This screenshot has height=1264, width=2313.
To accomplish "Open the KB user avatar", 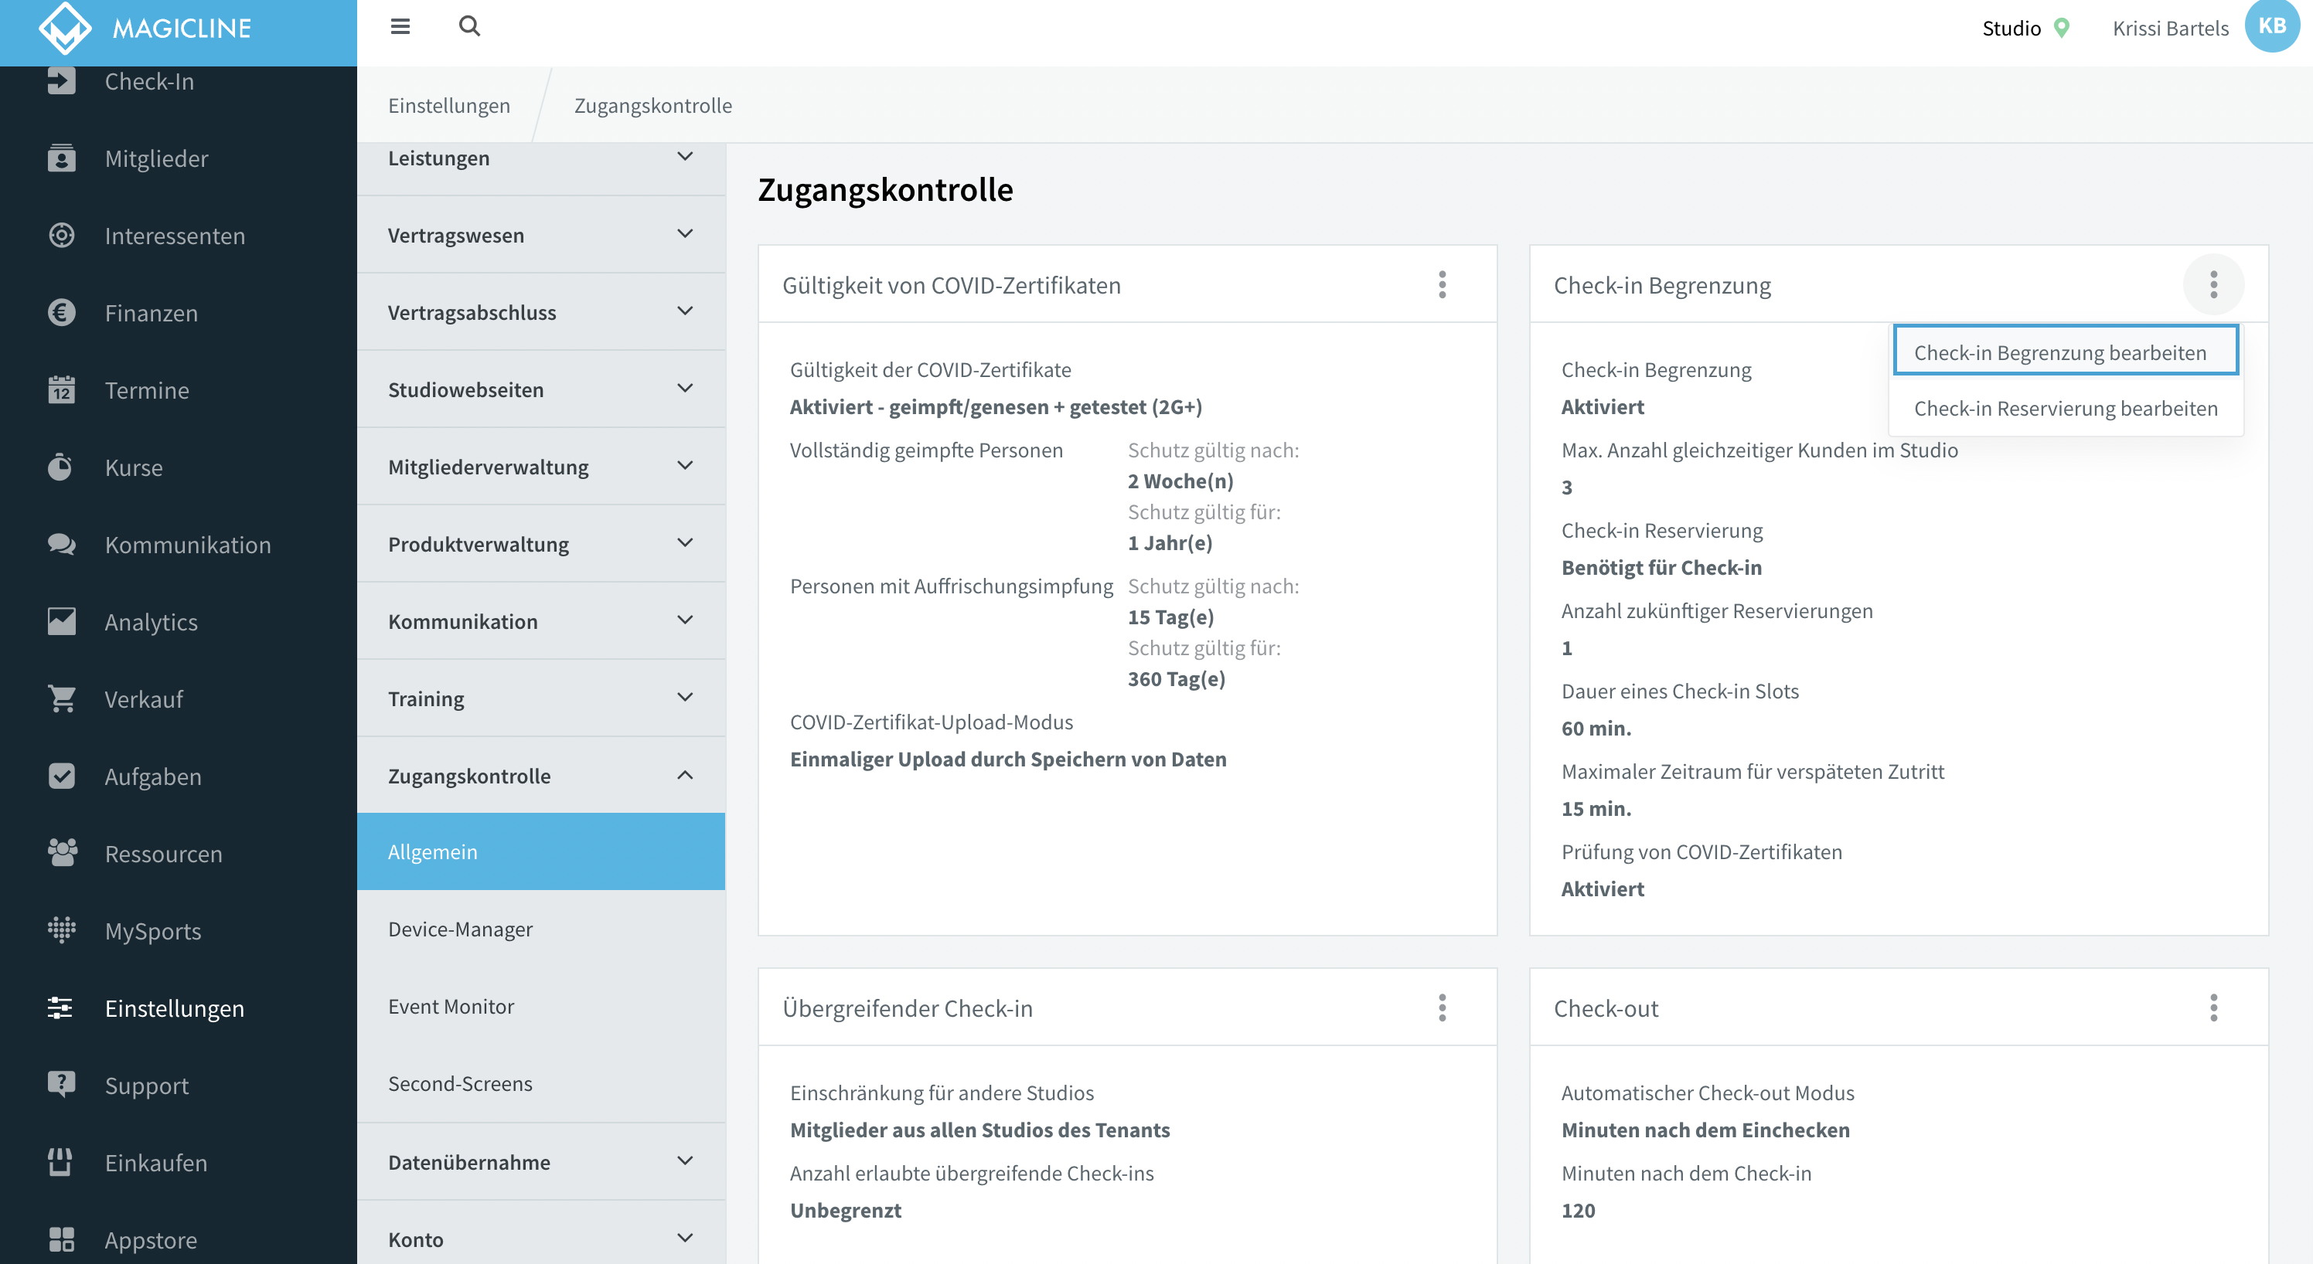I will click(x=2272, y=26).
